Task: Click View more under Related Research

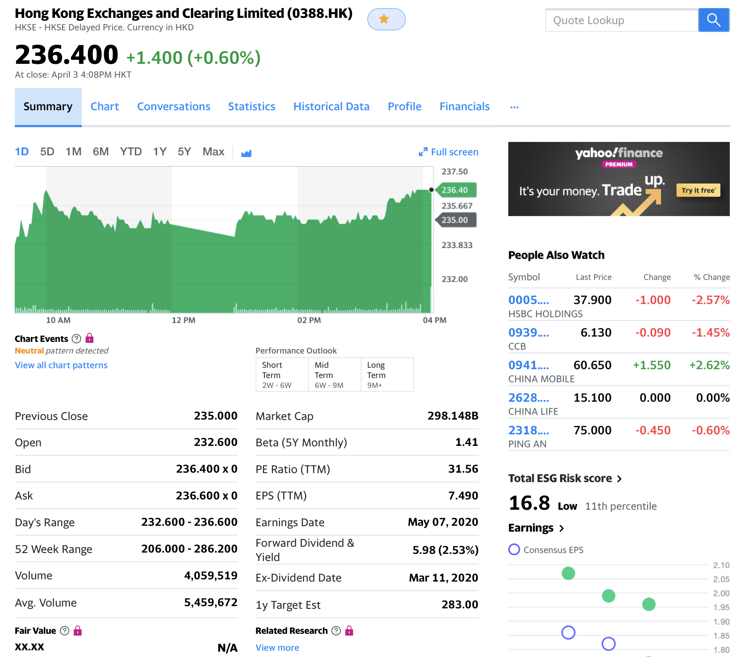Action: coord(277,648)
